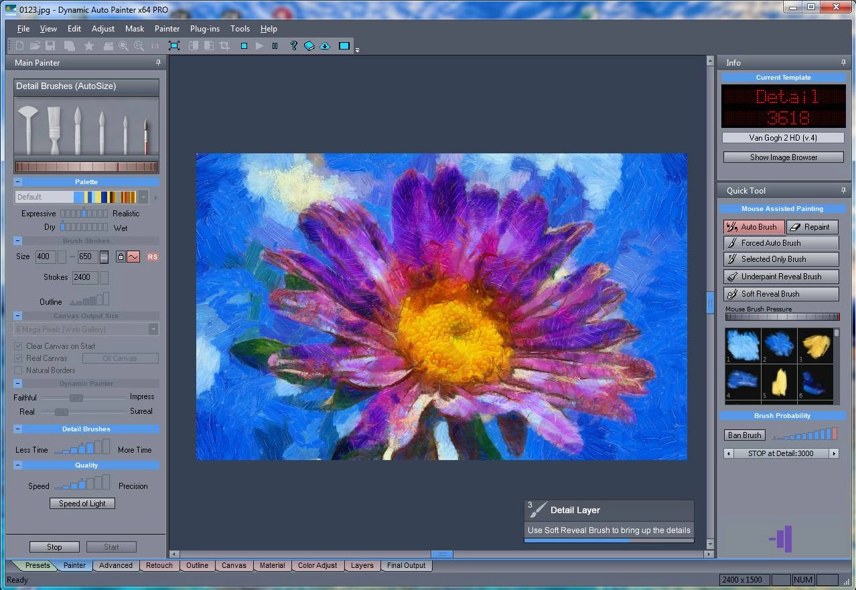
Task: Collapse the Palette section
Action: [17, 182]
